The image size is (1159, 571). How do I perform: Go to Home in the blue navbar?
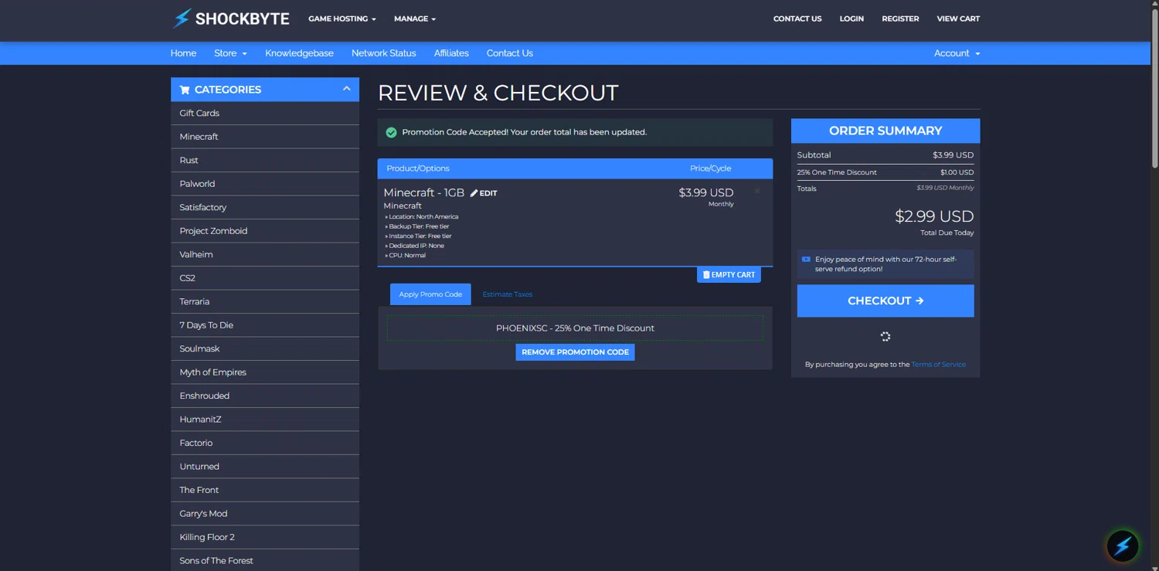[183, 53]
